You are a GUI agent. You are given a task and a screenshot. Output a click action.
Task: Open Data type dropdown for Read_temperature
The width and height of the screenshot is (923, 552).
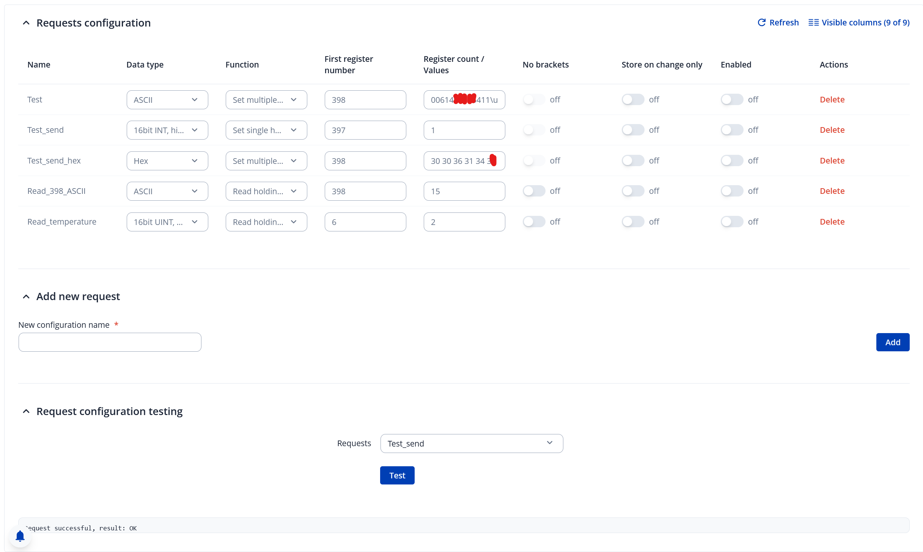pos(167,222)
